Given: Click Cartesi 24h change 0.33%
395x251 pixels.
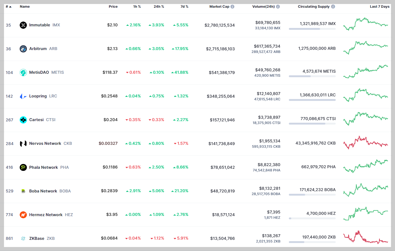Looking at the screenshot, I should click(156, 120).
